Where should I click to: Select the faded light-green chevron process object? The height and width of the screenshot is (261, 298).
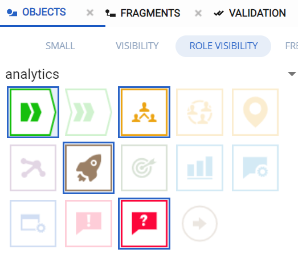pos(88,112)
